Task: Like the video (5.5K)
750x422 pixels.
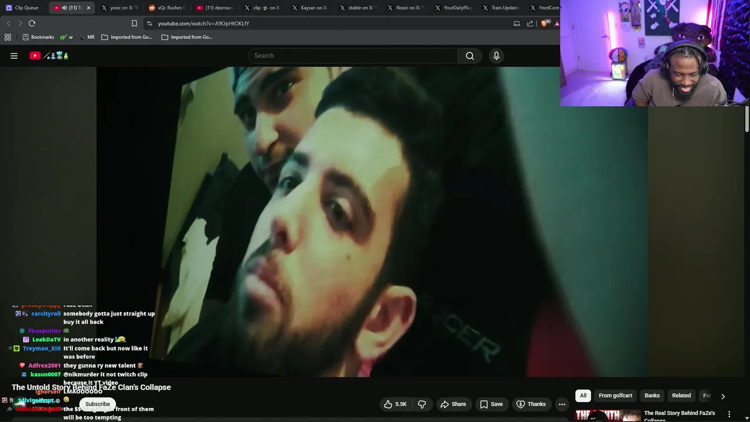Action: [395, 404]
